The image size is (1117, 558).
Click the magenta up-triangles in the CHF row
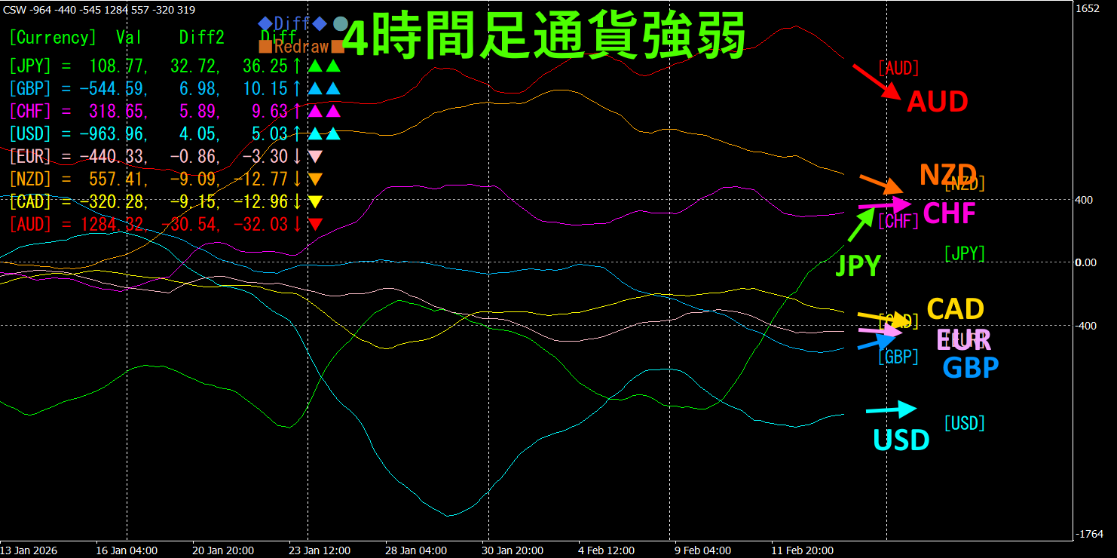click(325, 112)
